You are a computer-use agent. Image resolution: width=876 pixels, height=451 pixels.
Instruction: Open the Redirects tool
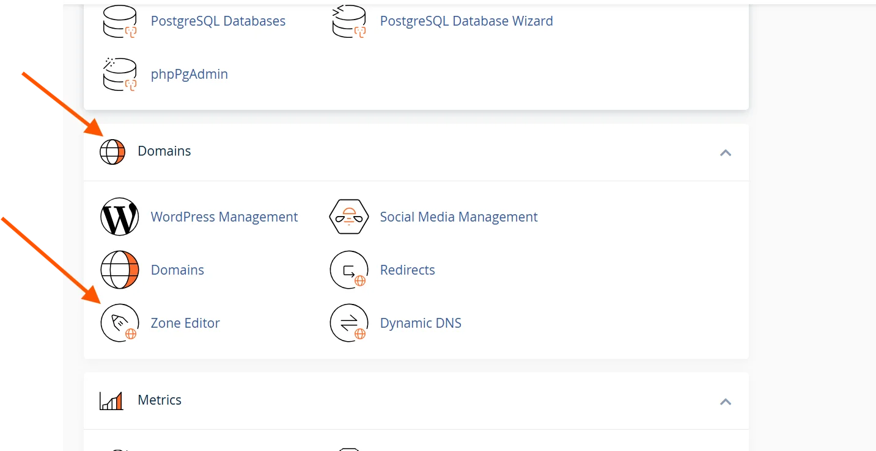[407, 270]
